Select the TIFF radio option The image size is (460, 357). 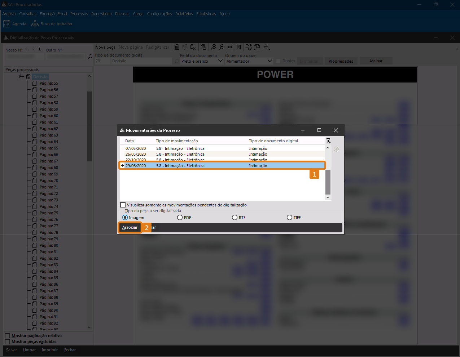click(289, 218)
